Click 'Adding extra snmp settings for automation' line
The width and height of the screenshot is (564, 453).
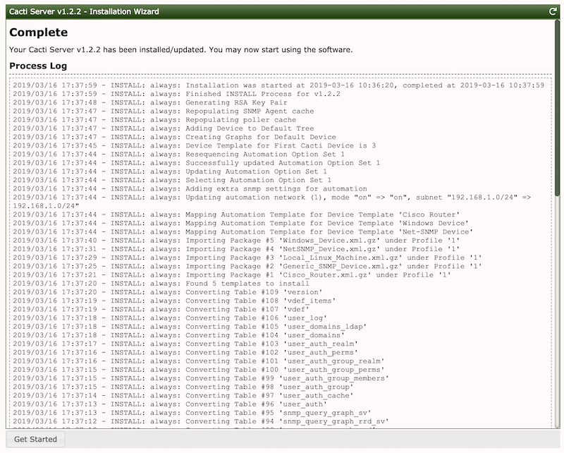coord(190,189)
